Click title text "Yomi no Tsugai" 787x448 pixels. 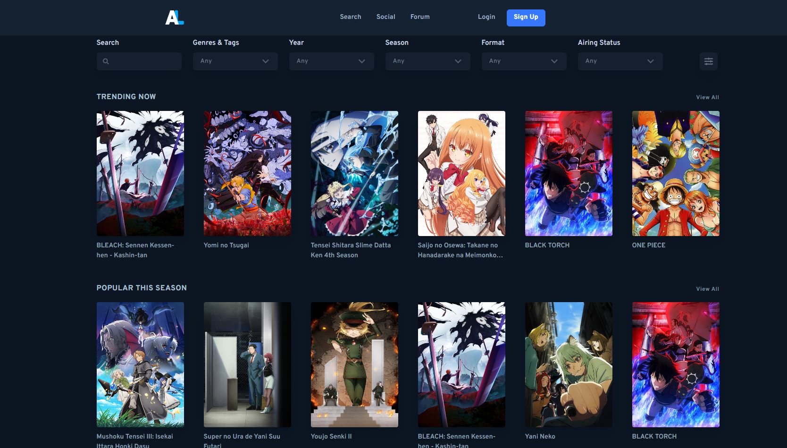(x=226, y=245)
